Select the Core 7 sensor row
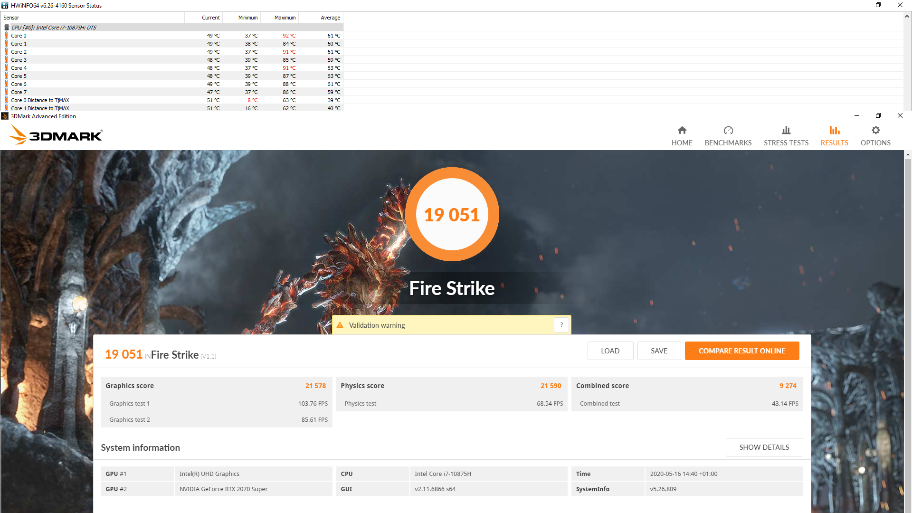The width and height of the screenshot is (912, 513). click(x=172, y=92)
